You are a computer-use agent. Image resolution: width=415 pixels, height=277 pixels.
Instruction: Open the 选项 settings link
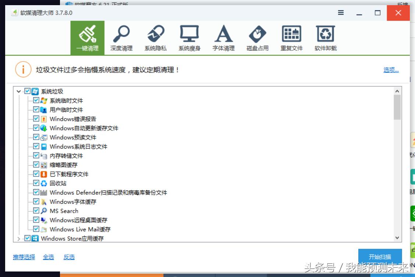391,70
